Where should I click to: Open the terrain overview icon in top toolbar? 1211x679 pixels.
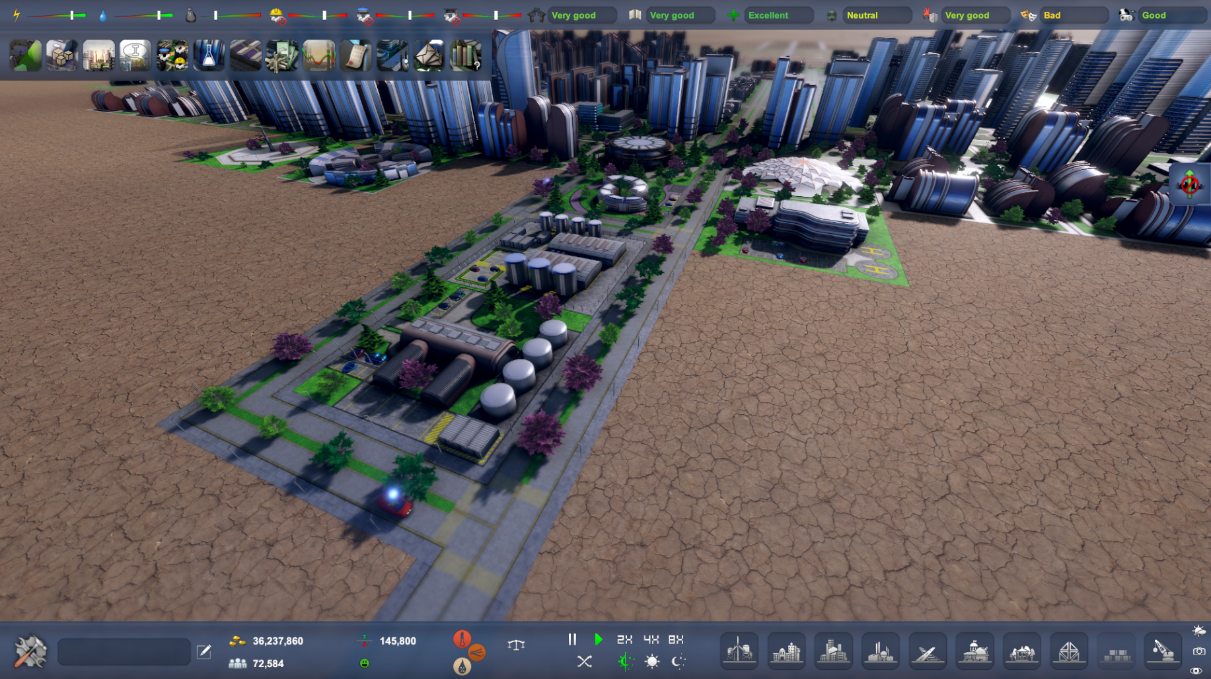point(26,55)
